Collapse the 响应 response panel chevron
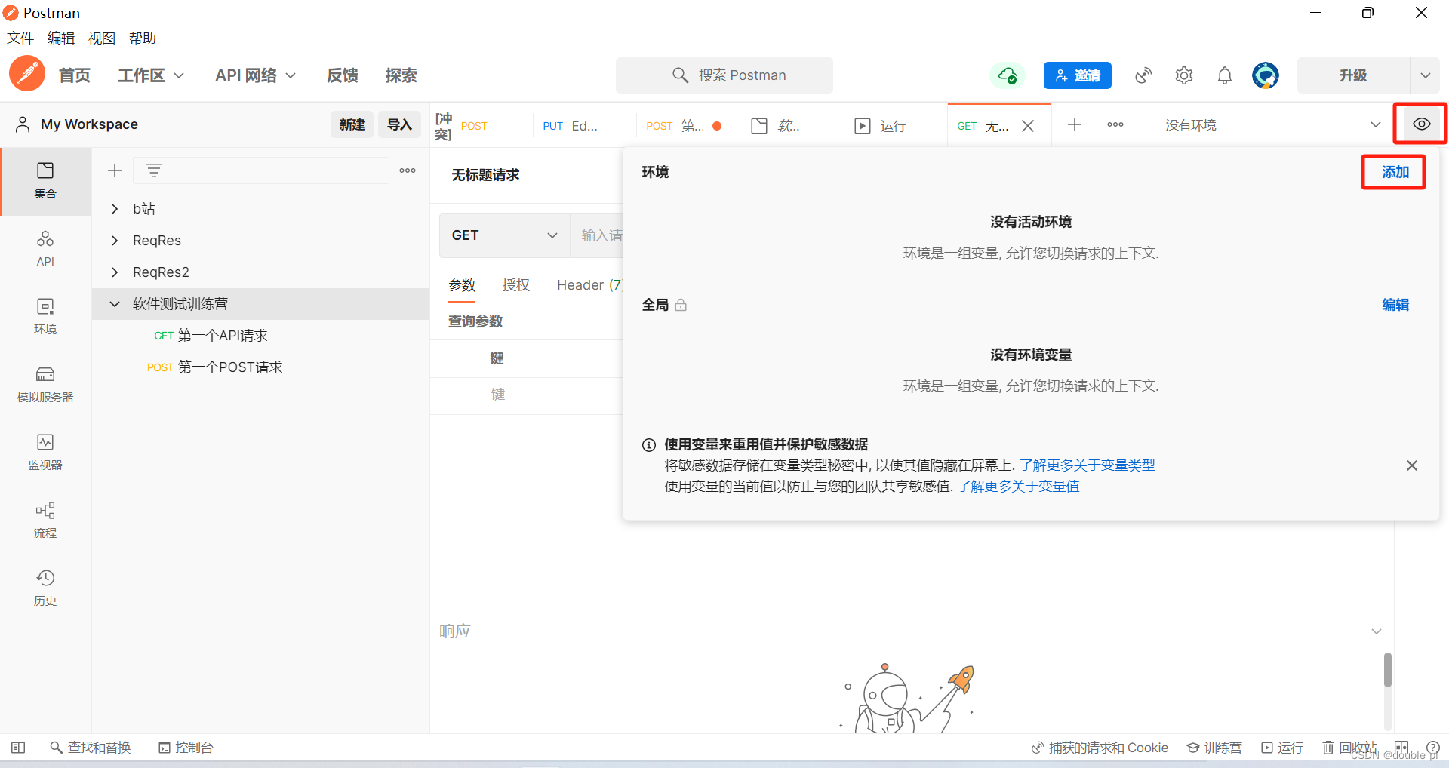Image resolution: width=1449 pixels, height=768 pixels. pyautogui.click(x=1377, y=631)
